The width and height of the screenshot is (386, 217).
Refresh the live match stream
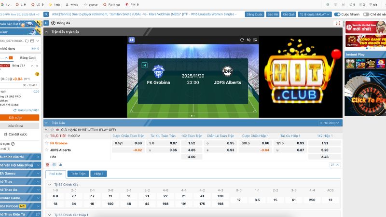[x=242, y=40]
